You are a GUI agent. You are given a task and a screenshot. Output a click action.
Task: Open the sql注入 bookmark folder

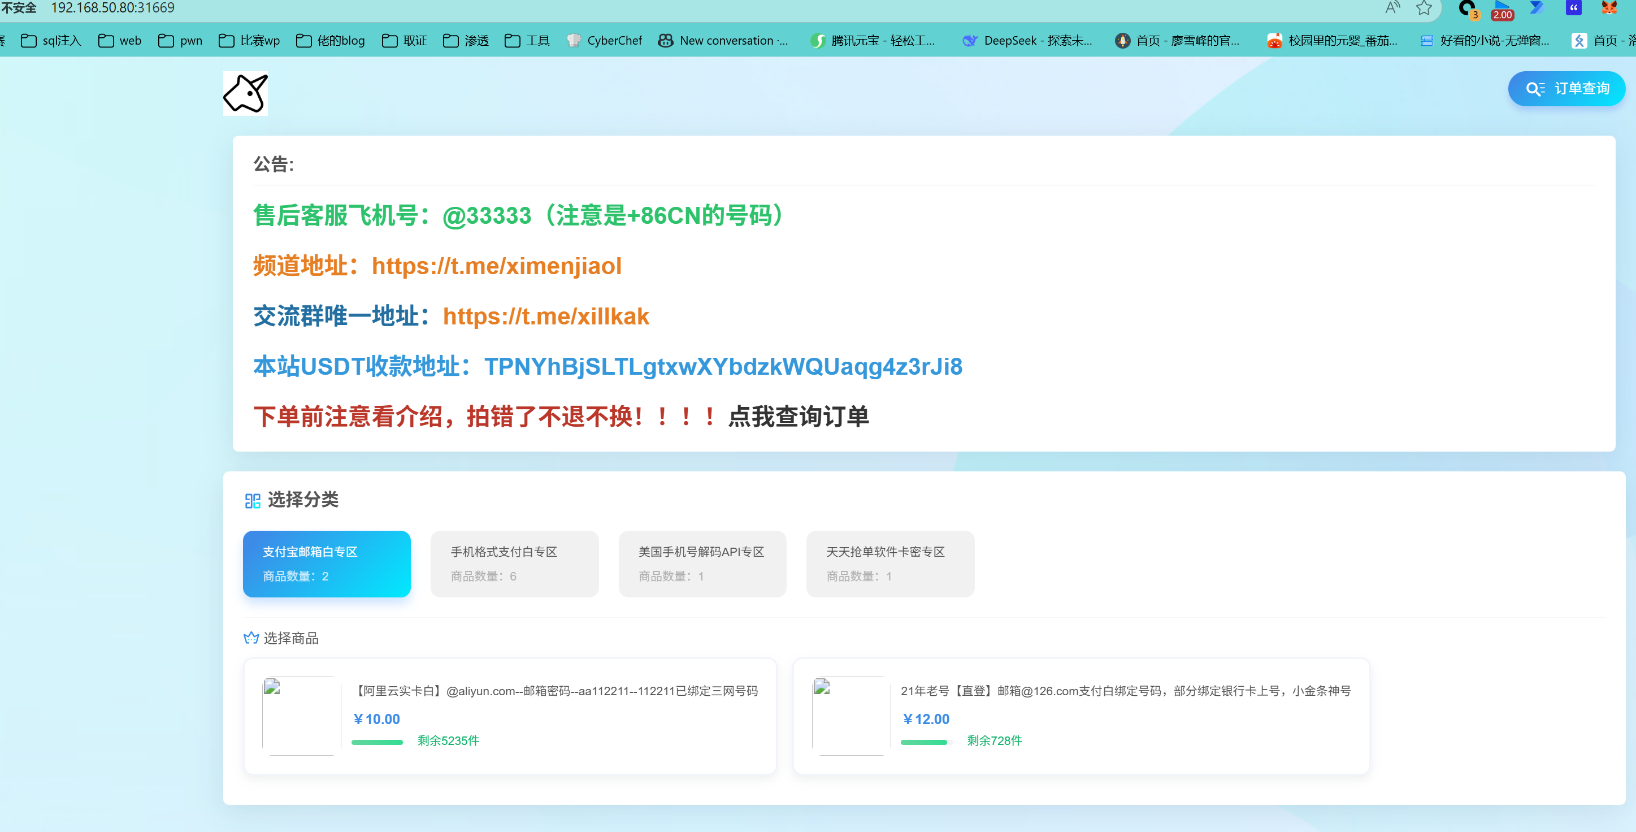51,41
